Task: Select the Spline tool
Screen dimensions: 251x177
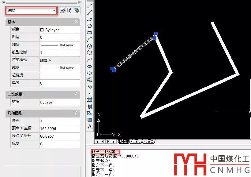Action: click(x=90, y=60)
